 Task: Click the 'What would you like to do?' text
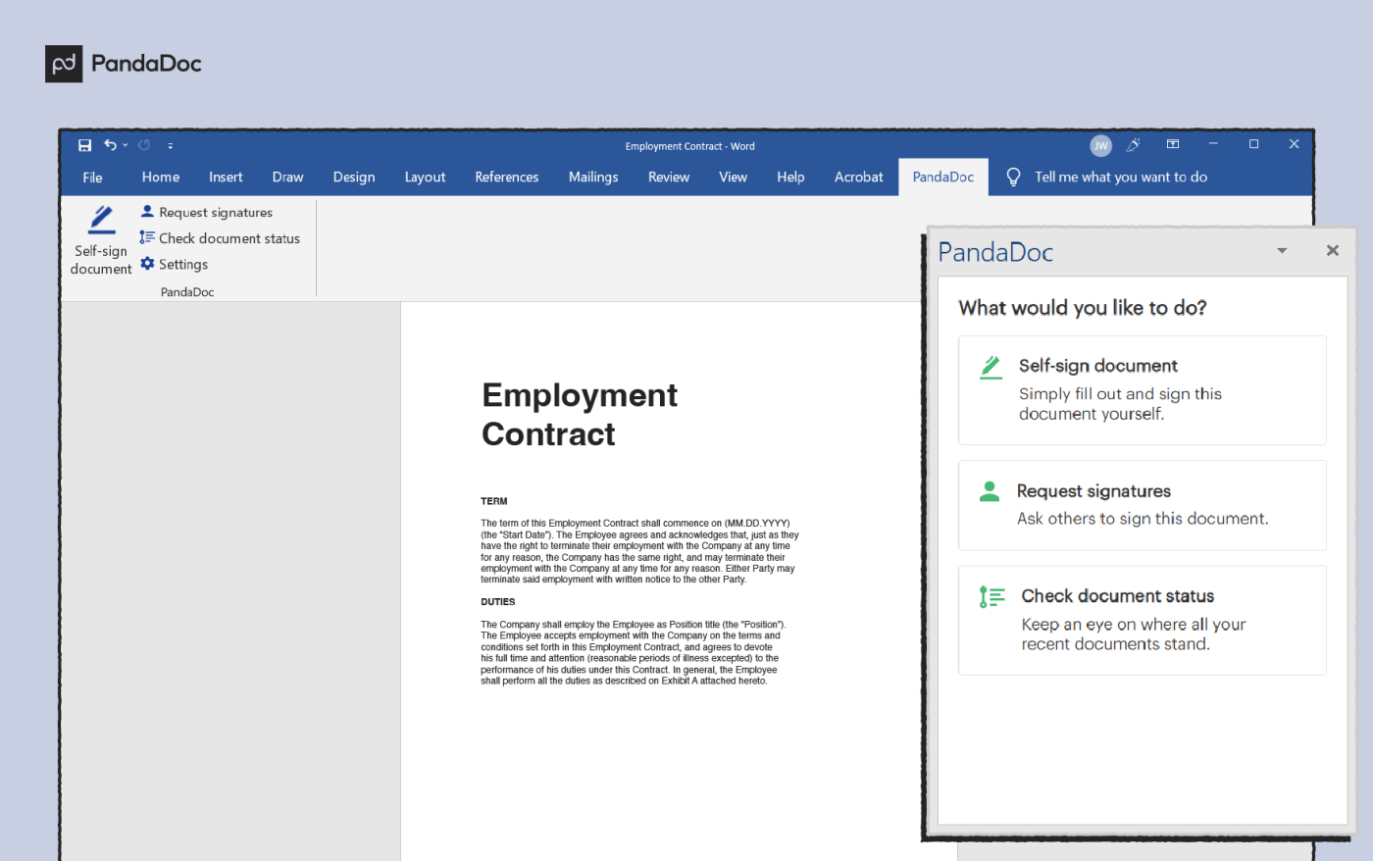[1083, 308]
